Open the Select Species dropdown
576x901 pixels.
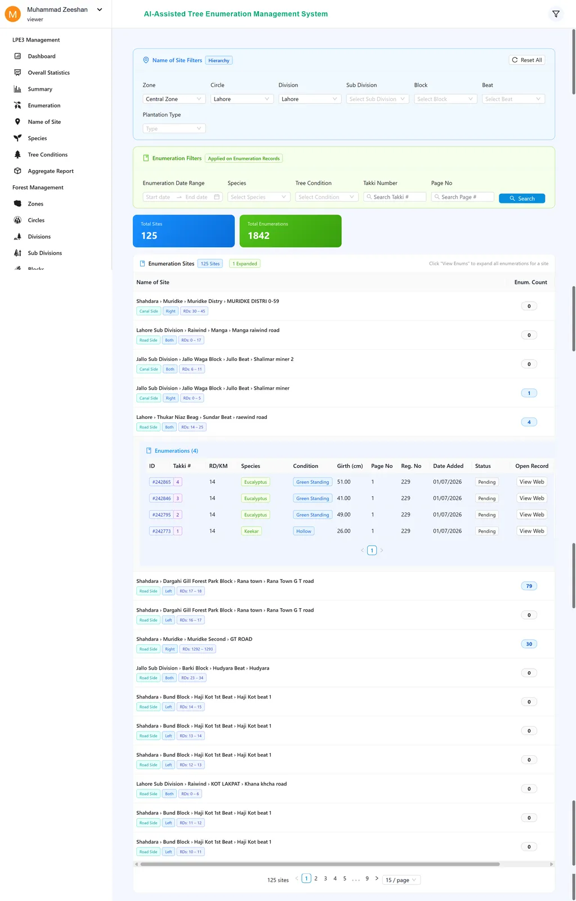[x=259, y=197]
